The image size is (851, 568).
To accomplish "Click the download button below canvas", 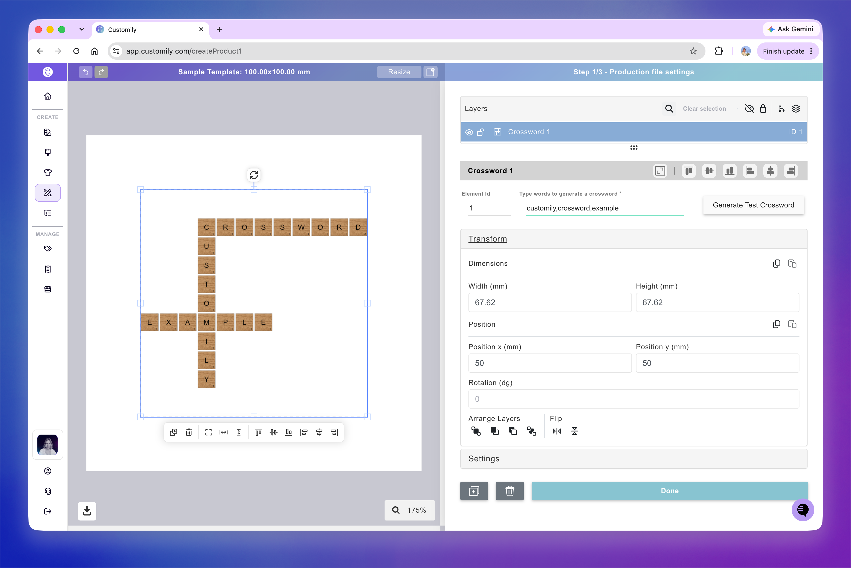I will pos(87,511).
